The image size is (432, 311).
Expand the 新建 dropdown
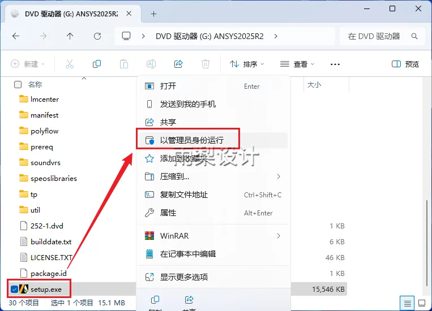(x=28, y=64)
